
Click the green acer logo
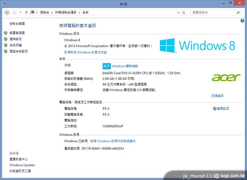(x=226, y=77)
